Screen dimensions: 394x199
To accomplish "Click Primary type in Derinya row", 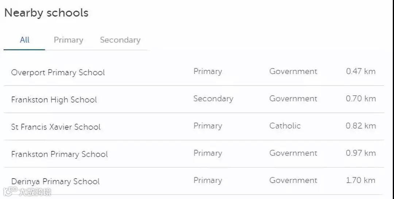I will (208, 181).
